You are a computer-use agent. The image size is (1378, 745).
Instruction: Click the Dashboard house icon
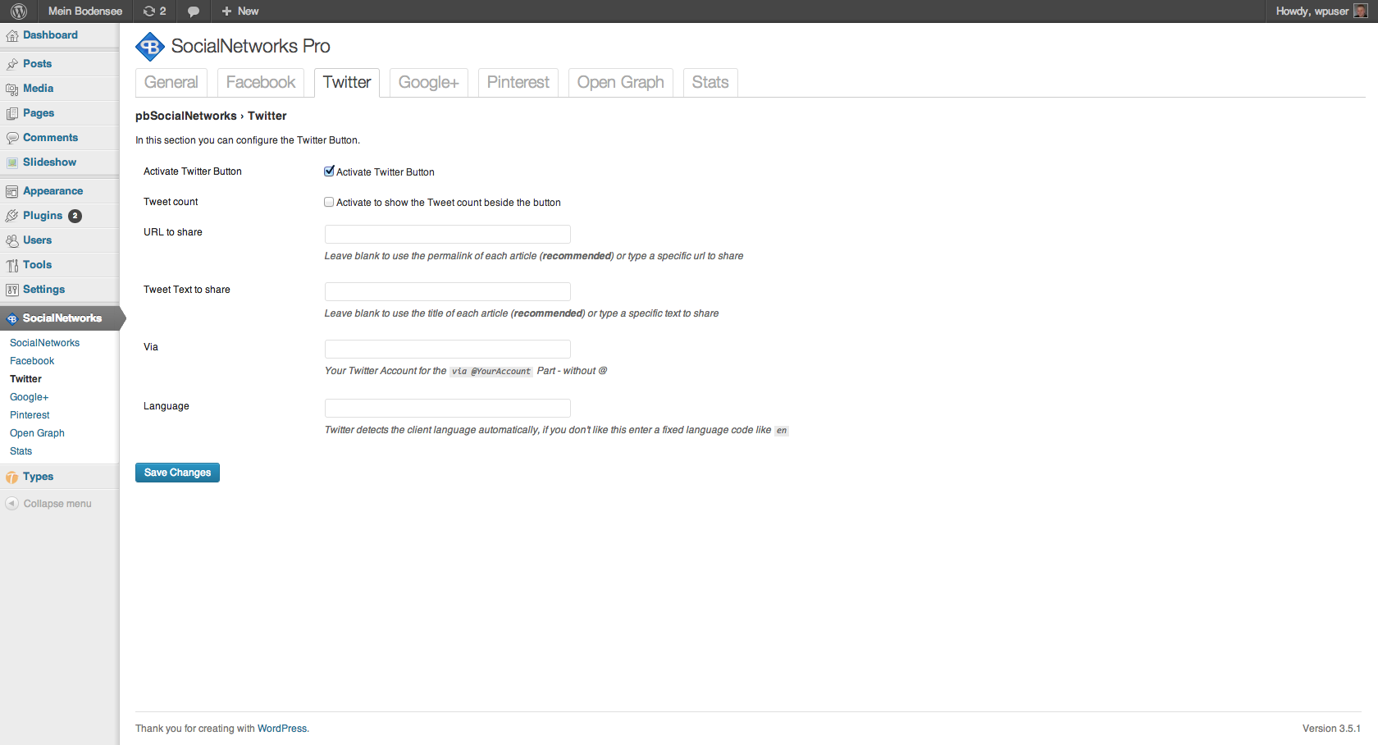click(12, 35)
